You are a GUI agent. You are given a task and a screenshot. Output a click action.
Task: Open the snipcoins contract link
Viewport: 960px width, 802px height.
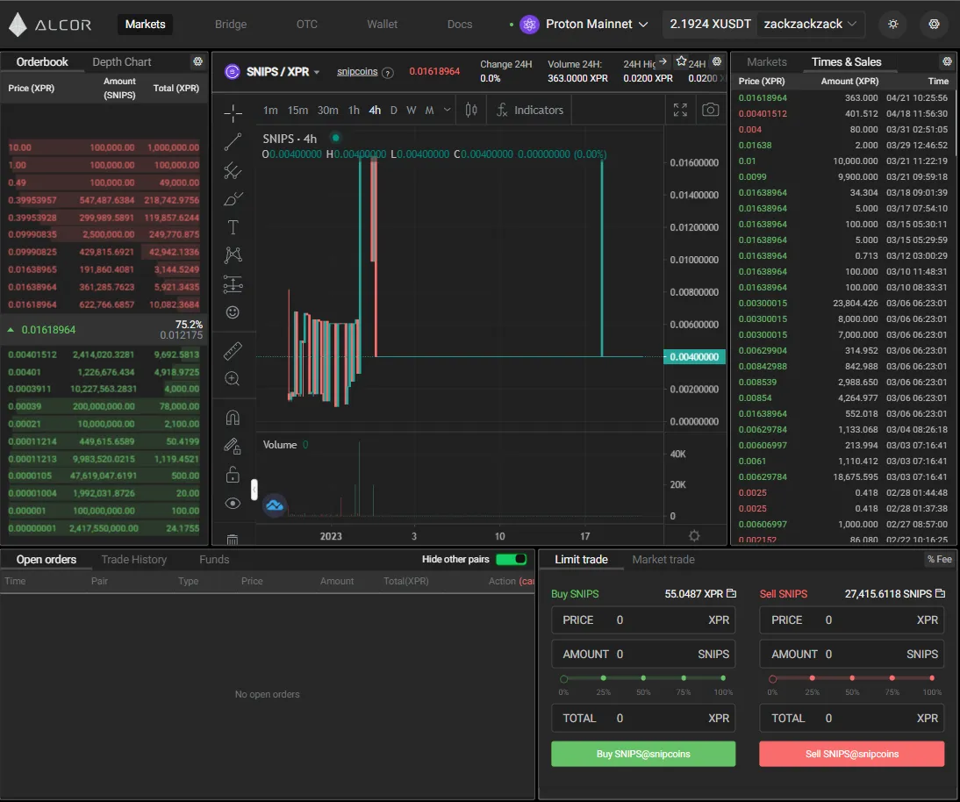[357, 72]
